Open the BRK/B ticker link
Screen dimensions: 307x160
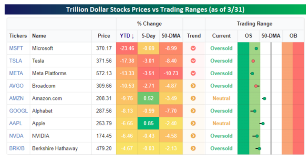pos(16,148)
